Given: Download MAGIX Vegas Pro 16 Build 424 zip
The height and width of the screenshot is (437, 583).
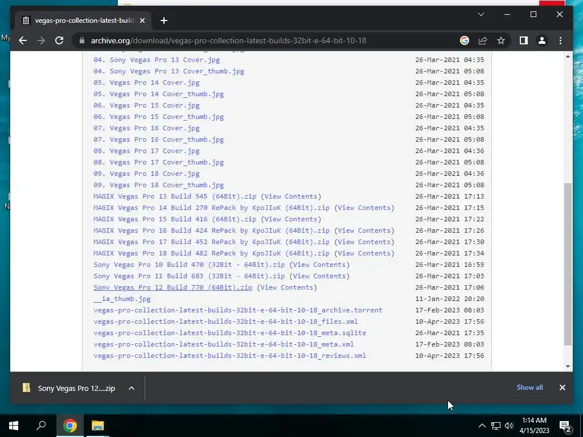Looking at the screenshot, I should coord(212,230).
